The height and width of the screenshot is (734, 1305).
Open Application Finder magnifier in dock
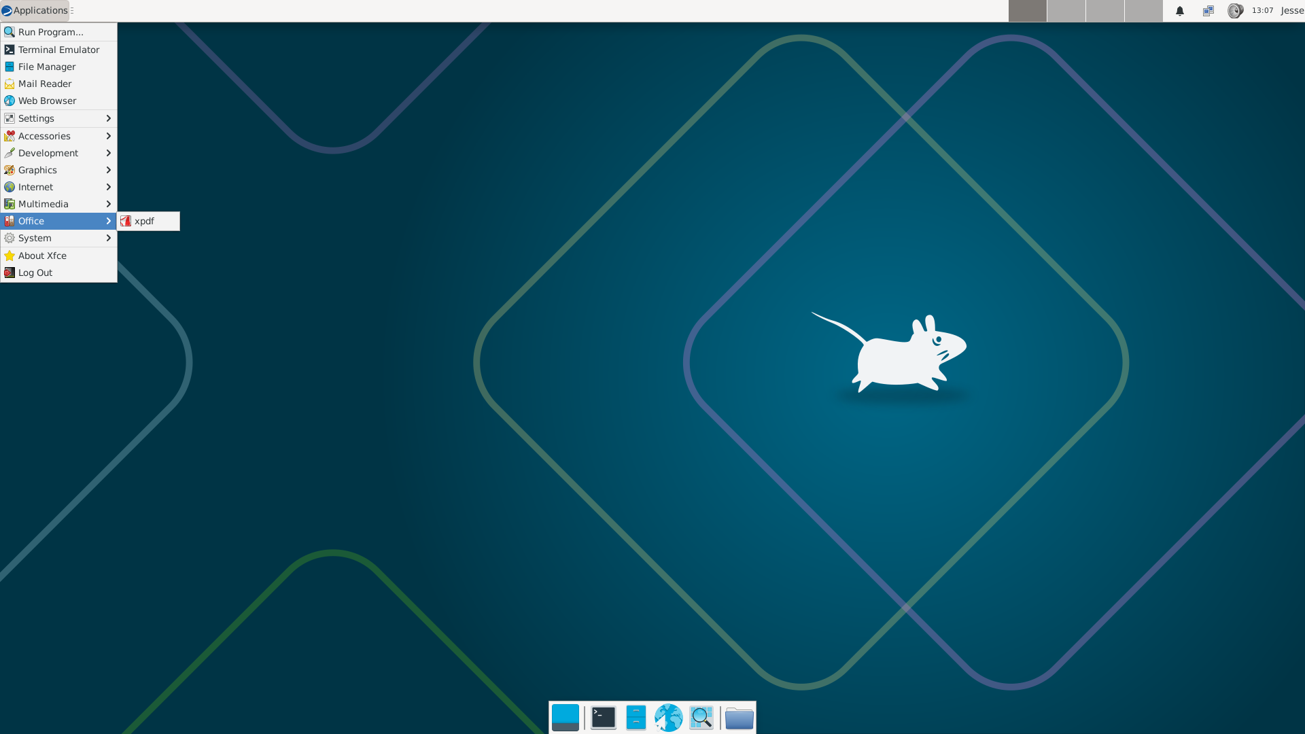[701, 718]
